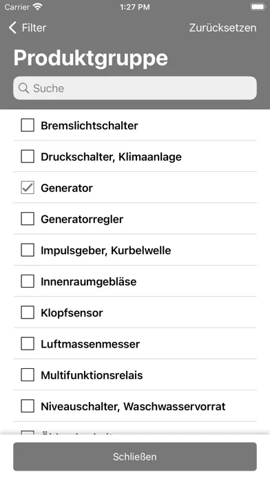
Task: Check the Multifunktionsrelais box
Action: coord(28,375)
